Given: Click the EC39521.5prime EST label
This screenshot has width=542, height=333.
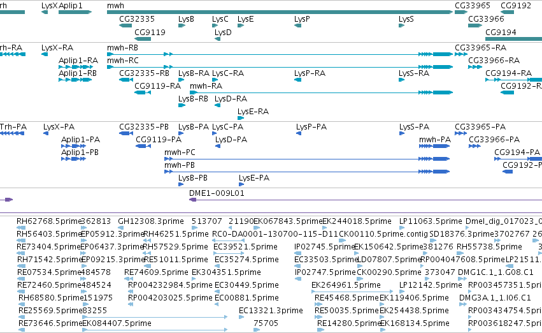Looking at the screenshot, I should 245,247.
